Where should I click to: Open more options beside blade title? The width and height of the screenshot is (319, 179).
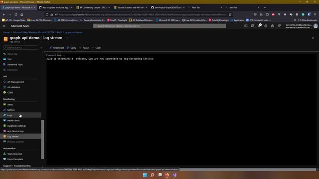67,38
